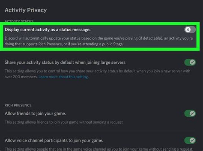Click the Display current activity setting title
This screenshot has width=203, height=151.
[48, 29]
